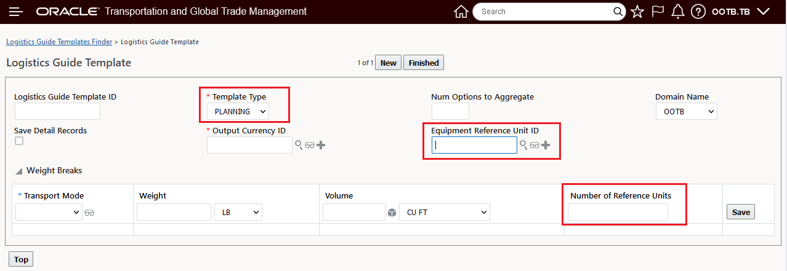This screenshot has height=271, width=787.
Task: Click the Finished button
Action: tap(424, 63)
